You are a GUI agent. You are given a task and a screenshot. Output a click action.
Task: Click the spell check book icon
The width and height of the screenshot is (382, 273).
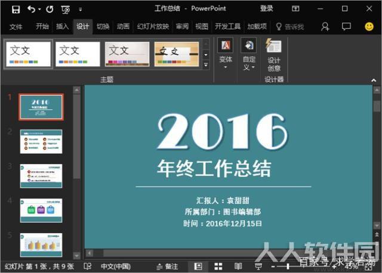click(88, 266)
